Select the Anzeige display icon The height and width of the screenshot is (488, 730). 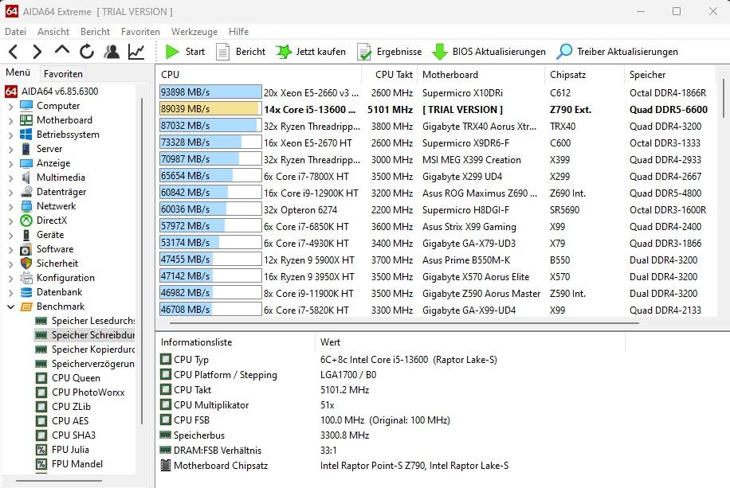tap(26, 163)
